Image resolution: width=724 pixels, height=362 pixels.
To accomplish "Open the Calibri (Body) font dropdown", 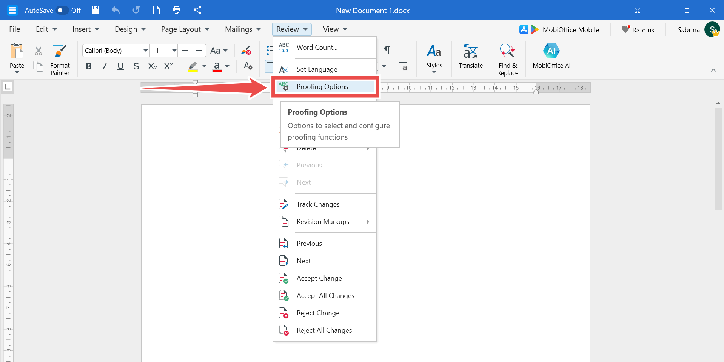I will 145,51.
